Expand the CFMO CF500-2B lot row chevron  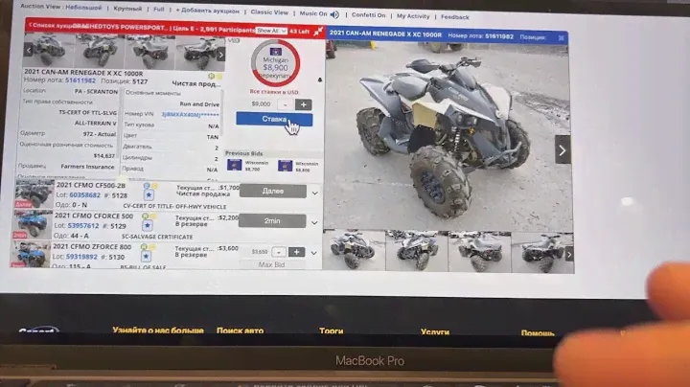314,193
